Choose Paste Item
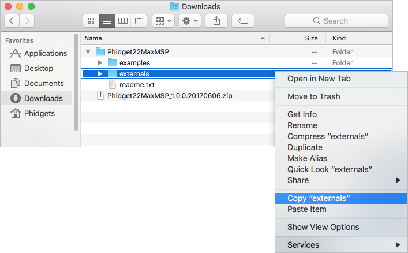Screen dimensions: 408x253 coord(341,209)
